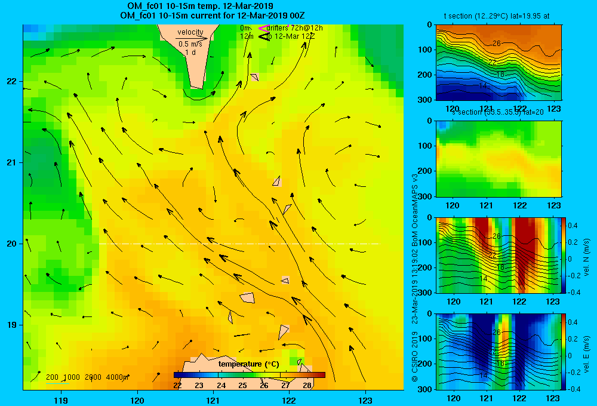
Task: Click the magenta drifter marker in the legend
Action: click(x=263, y=28)
